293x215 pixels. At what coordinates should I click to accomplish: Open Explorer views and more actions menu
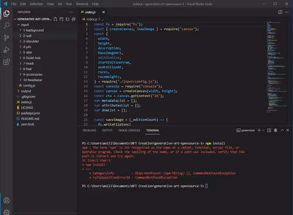click(71, 12)
